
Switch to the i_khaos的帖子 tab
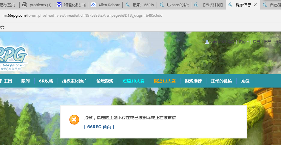click(174, 5)
